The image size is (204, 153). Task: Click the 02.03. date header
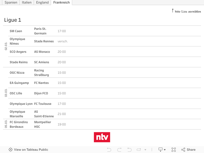pos(6,46)
